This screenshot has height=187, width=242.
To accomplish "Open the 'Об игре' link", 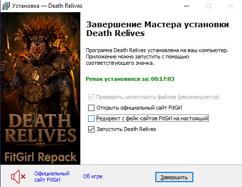I will pyautogui.click(x=93, y=176).
